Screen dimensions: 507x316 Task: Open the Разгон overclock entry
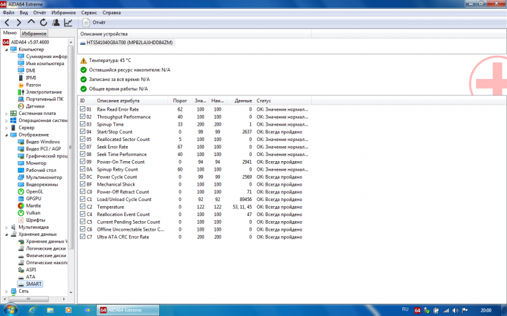[34, 85]
